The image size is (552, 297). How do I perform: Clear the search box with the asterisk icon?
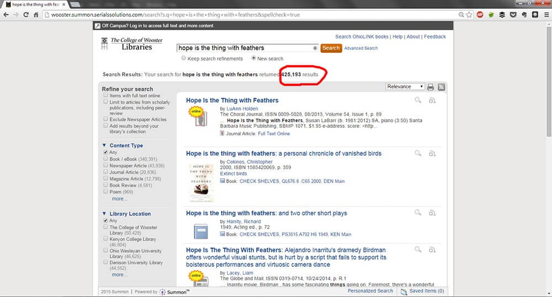[315, 48]
